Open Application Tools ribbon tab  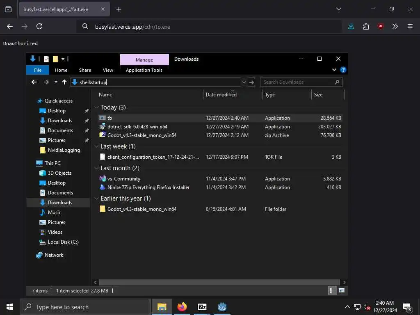pos(144,70)
